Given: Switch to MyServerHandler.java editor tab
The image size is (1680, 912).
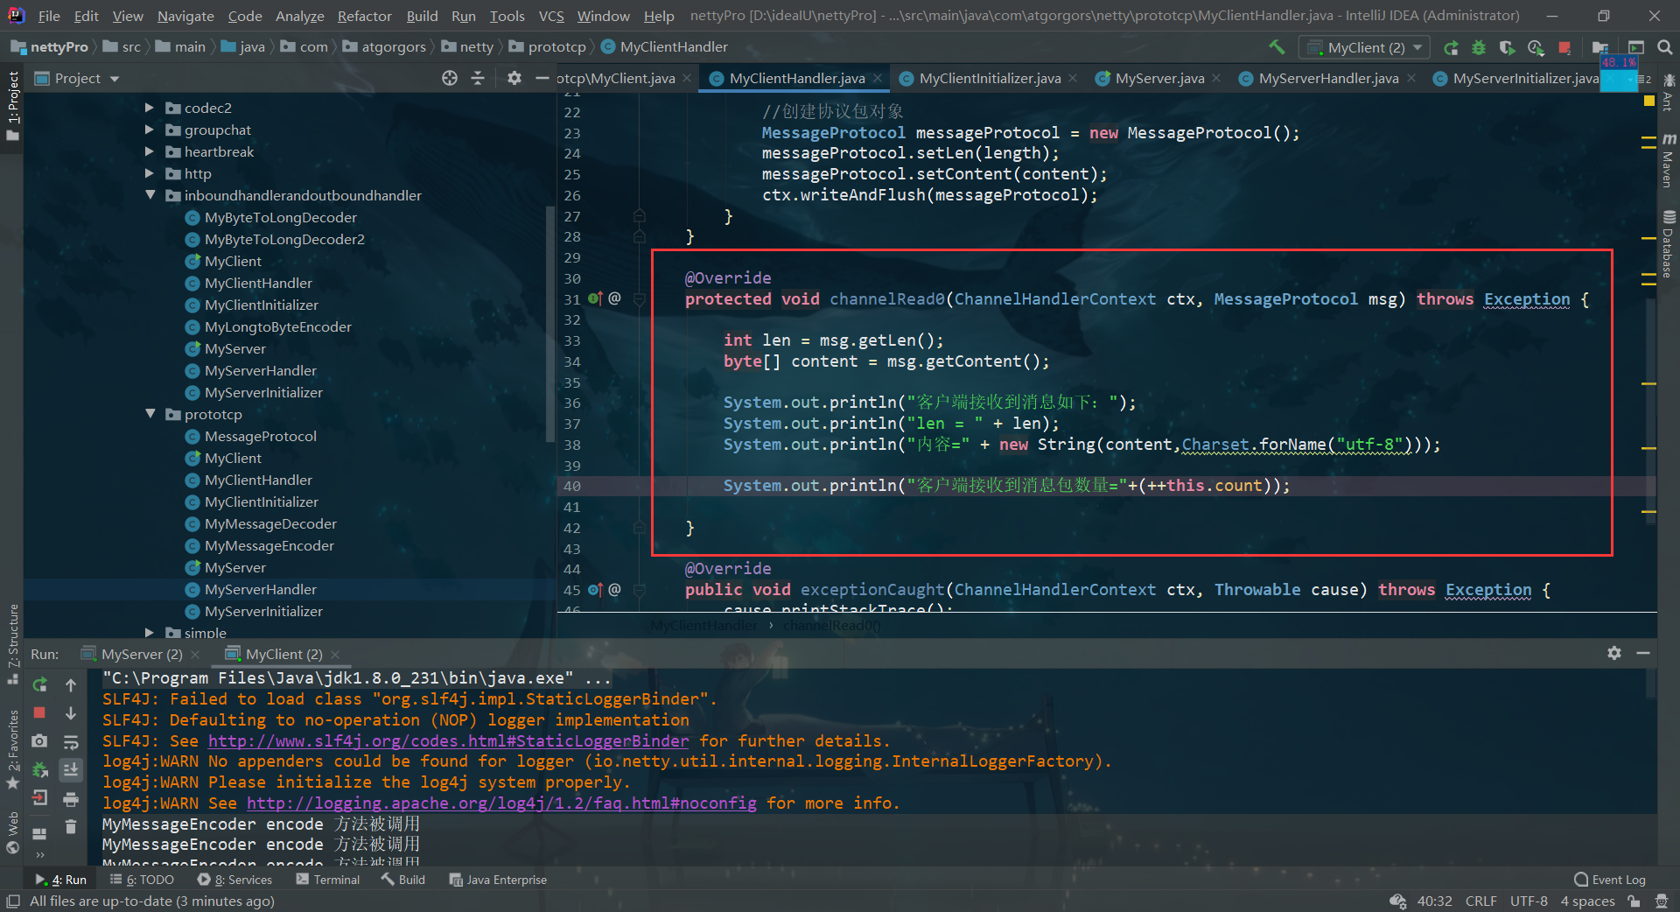Looking at the screenshot, I should click(1327, 79).
